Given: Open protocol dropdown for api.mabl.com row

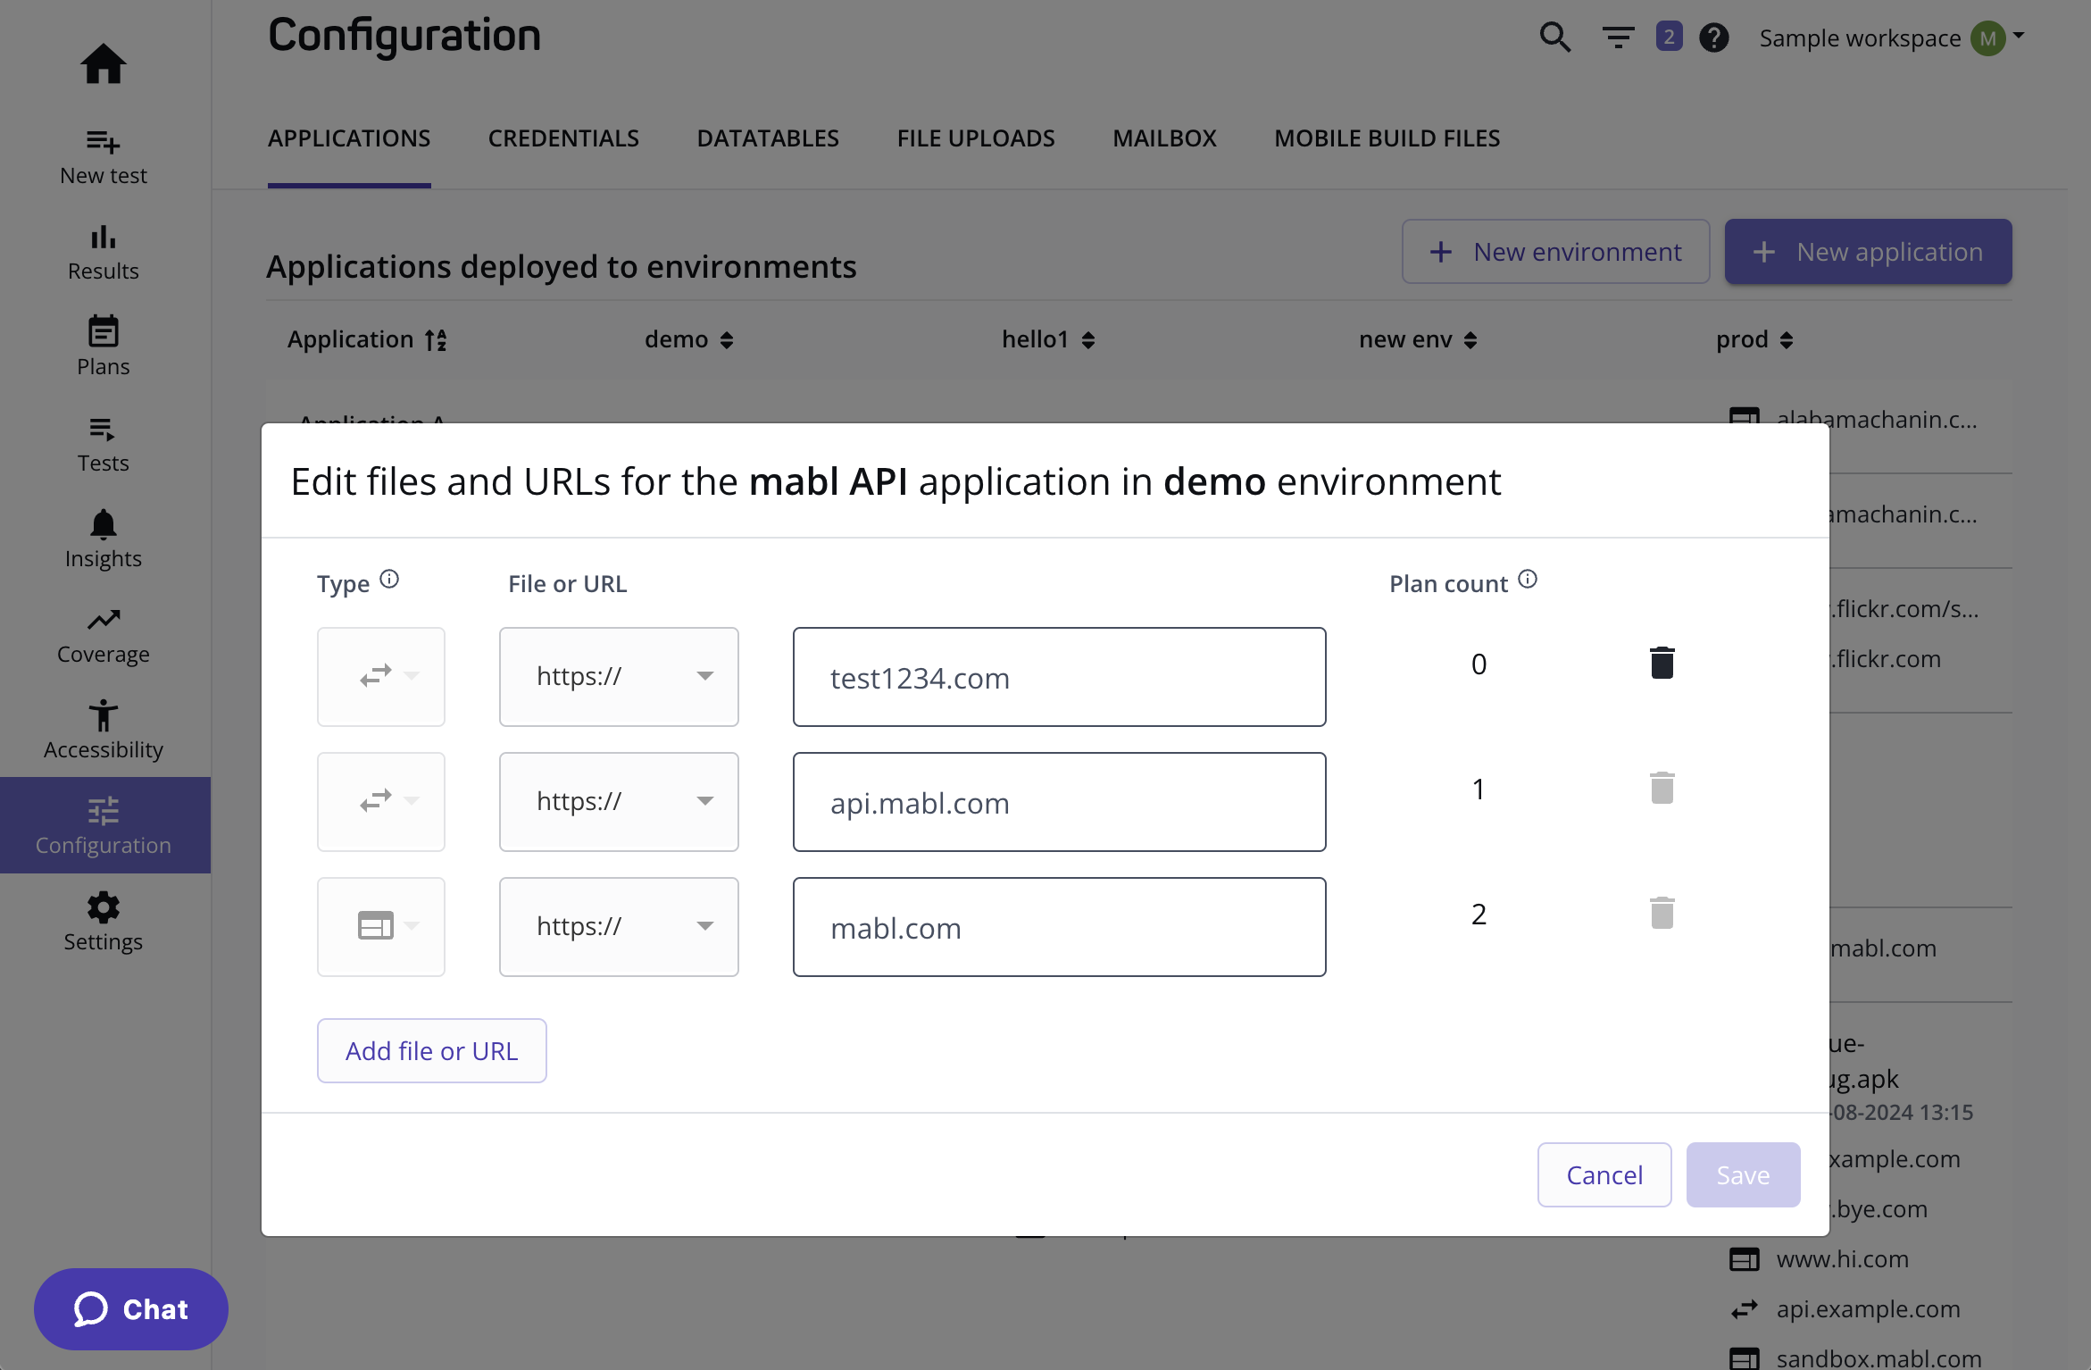Looking at the screenshot, I should pyautogui.click(x=619, y=802).
